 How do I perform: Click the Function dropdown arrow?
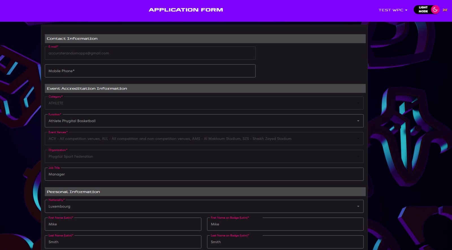tap(358, 121)
